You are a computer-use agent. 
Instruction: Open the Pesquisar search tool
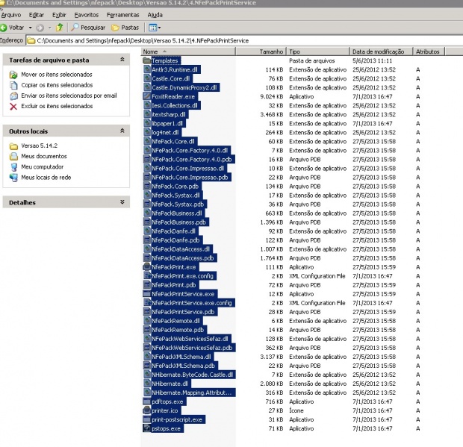pyautogui.click(x=89, y=27)
